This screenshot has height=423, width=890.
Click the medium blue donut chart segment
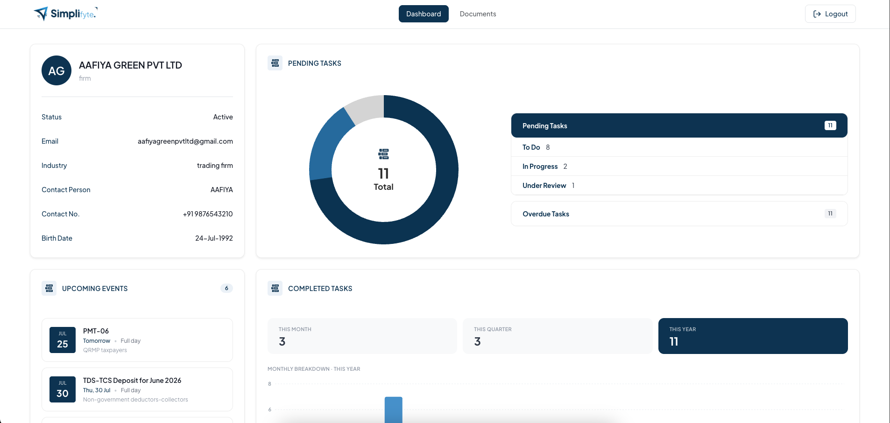point(327,145)
